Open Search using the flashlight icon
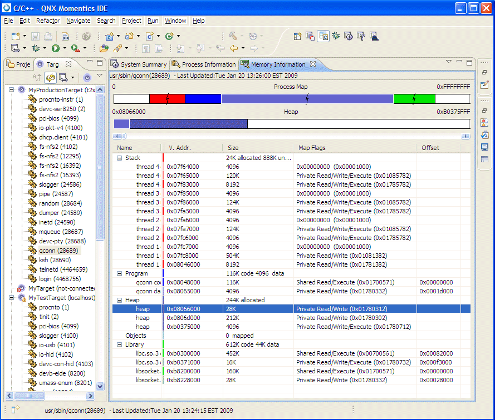The height and width of the screenshot is (420, 495). 119,48
